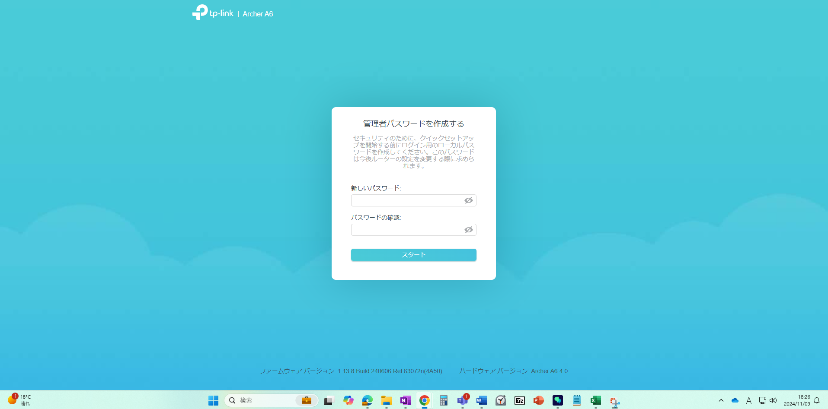Open the weather widget showing 18°C

[x=19, y=400]
